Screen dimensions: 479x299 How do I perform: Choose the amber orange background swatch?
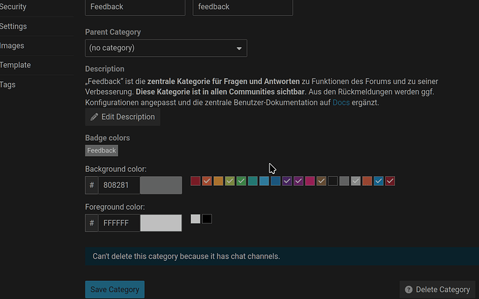219,181
